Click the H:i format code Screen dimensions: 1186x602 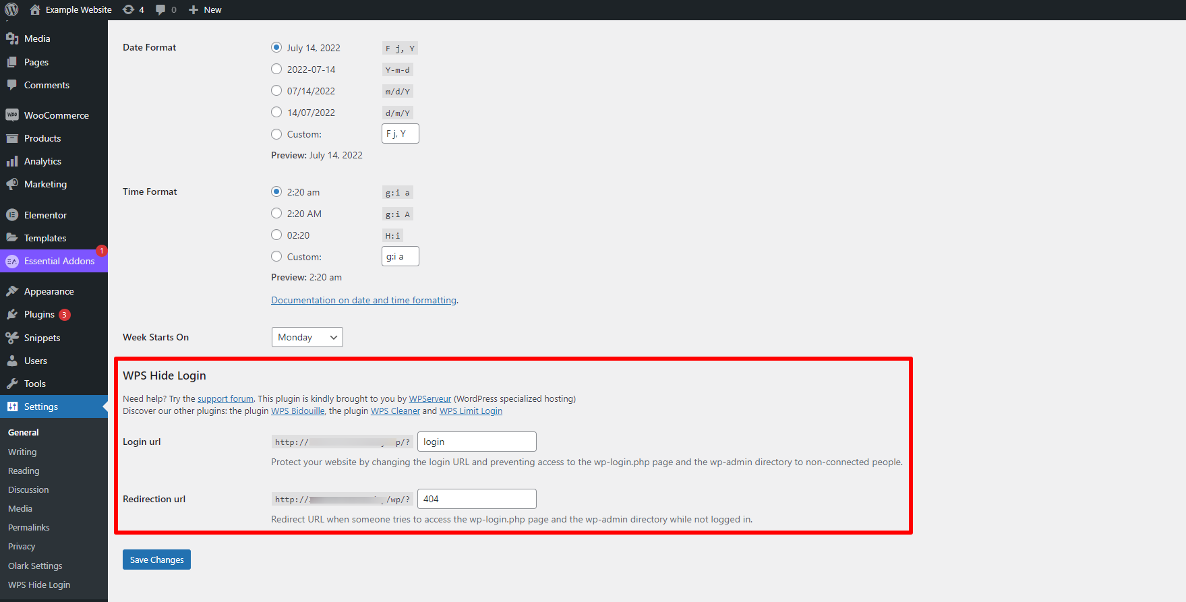[392, 235]
